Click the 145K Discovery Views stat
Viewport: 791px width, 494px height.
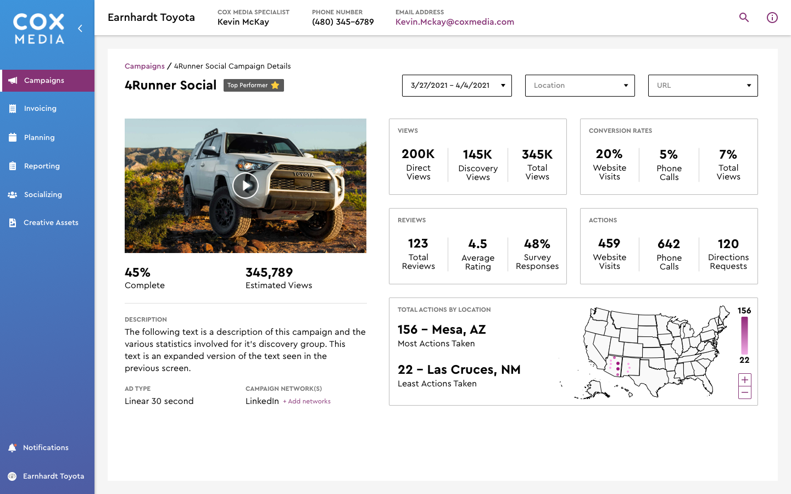click(478, 164)
